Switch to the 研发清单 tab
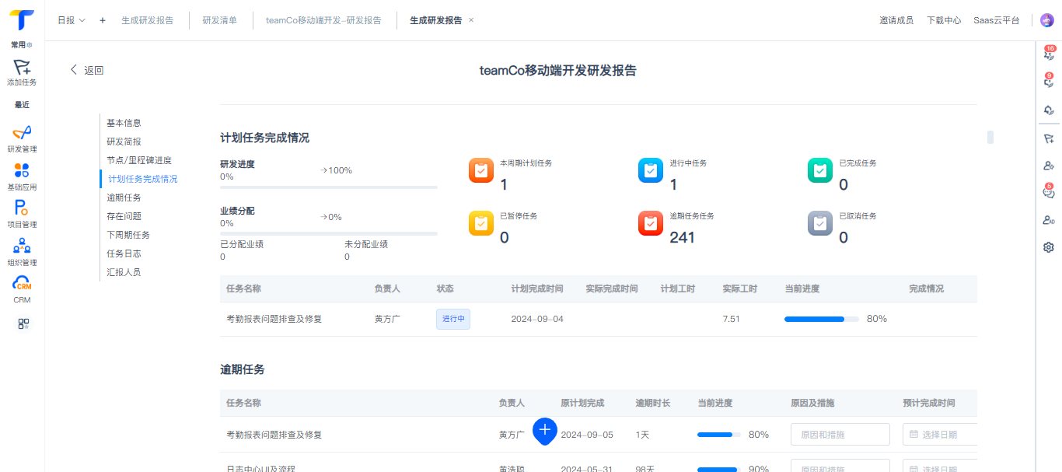Screen dimensions: 1062x472 pyautogui.click(x=220, y=20)
